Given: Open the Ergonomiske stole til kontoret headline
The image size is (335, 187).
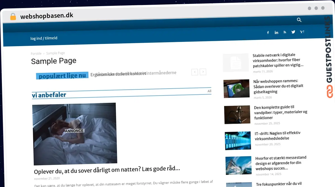Looking at the screenshot, I should (x=118, y=74).
